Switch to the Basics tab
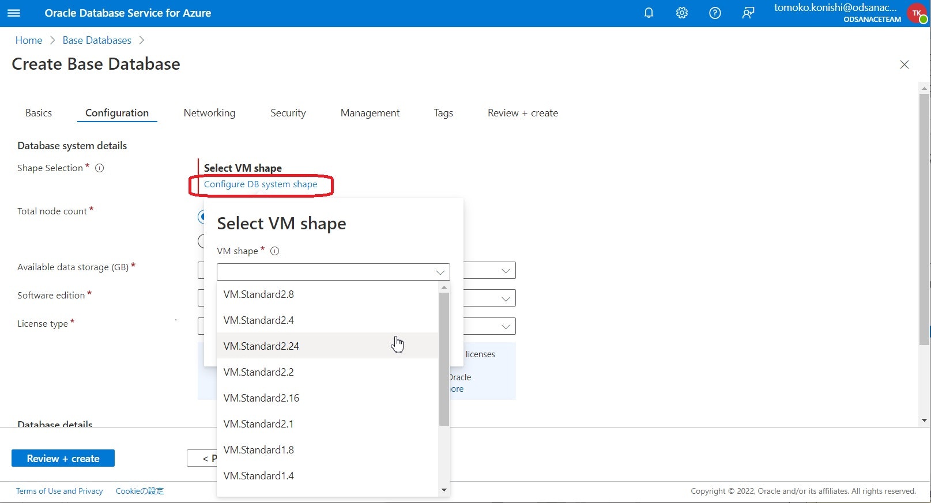 [39, 113]
